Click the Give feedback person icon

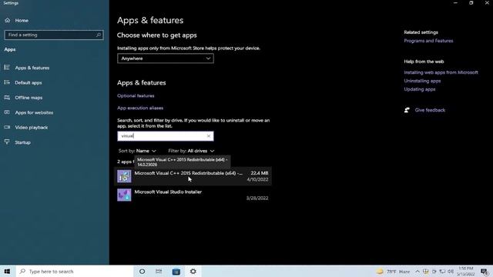tap(407, 110)
